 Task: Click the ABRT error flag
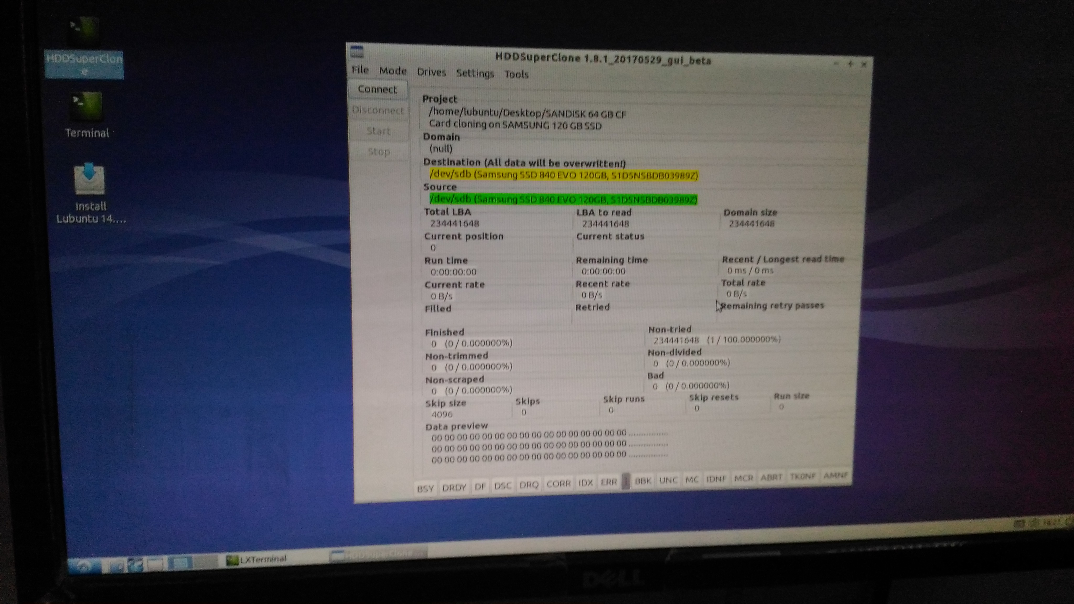(x=771, y=477)
